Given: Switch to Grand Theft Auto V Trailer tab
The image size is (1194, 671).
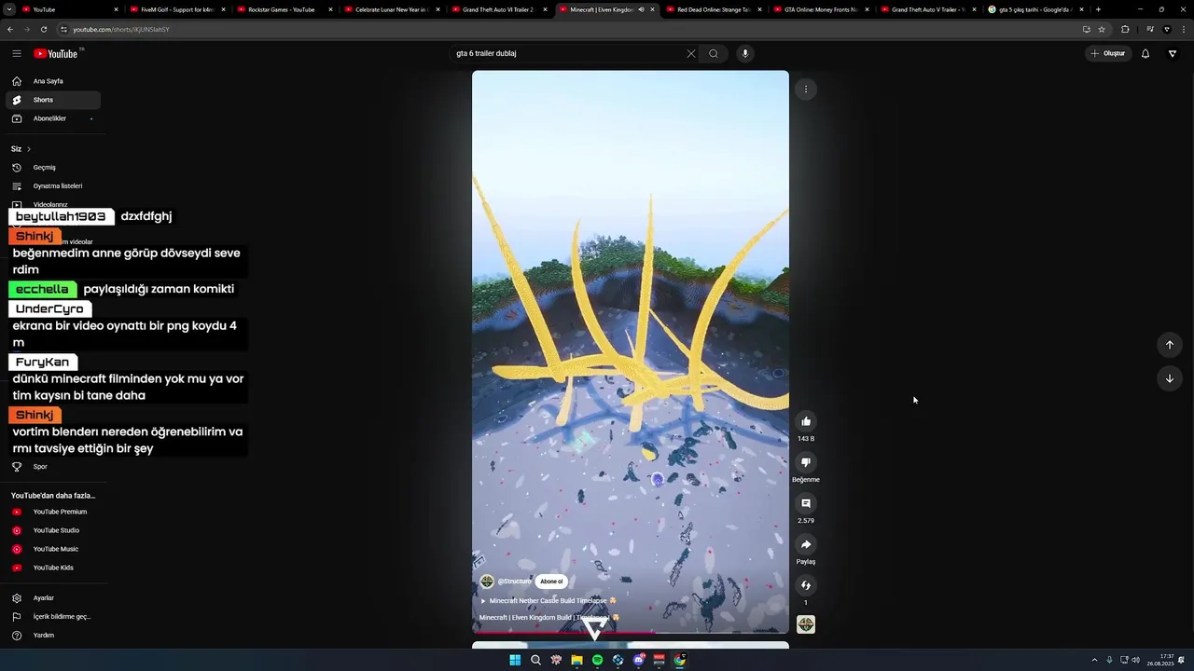Looking at the screenshot, I should pos(928,9).
